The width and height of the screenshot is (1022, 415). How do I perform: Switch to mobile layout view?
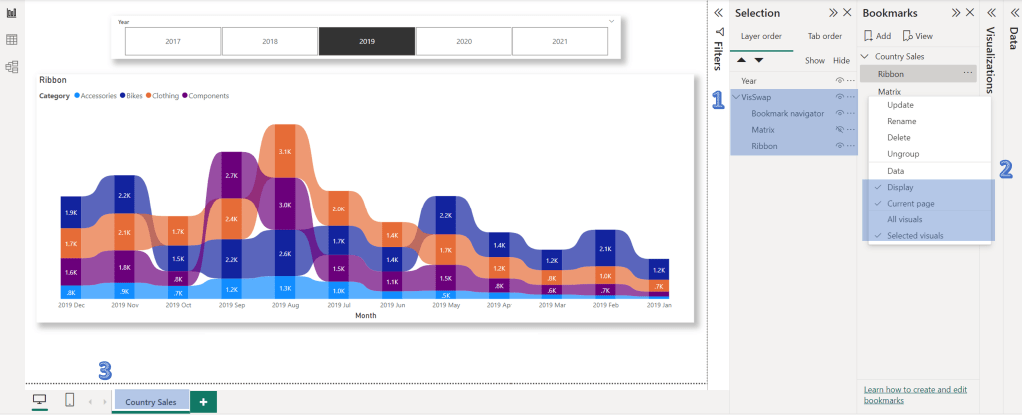pos(69,401)
